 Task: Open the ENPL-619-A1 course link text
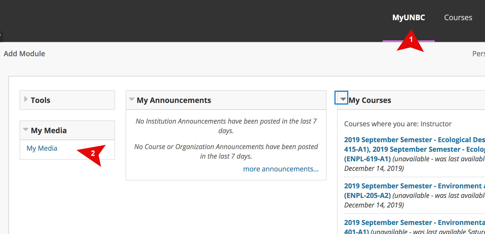367,159
